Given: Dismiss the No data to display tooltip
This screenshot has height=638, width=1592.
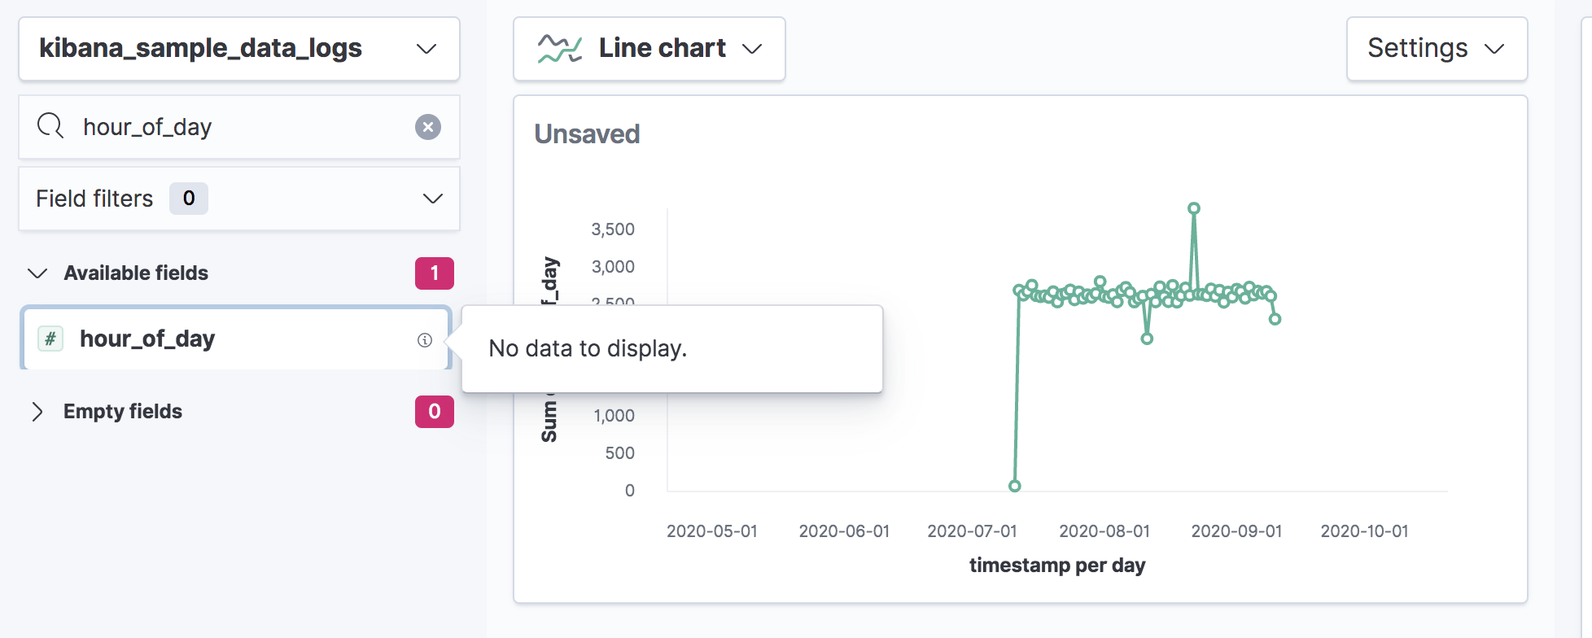Looking at the screenshot, I should tap(588, 348).
